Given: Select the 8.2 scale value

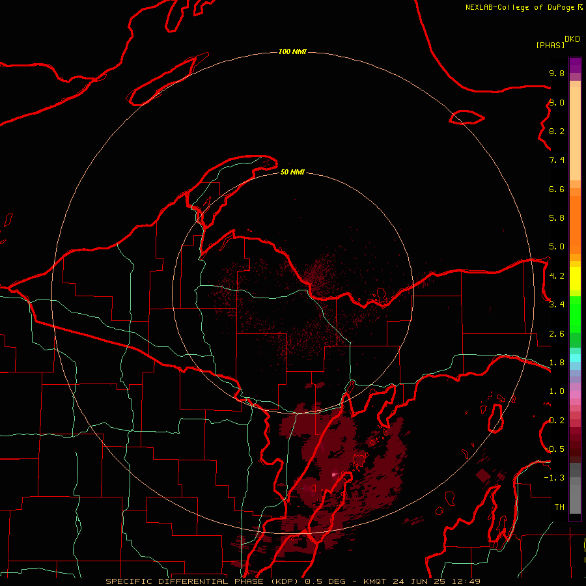Looking at the screenshot, I should [x=557, y=131].
